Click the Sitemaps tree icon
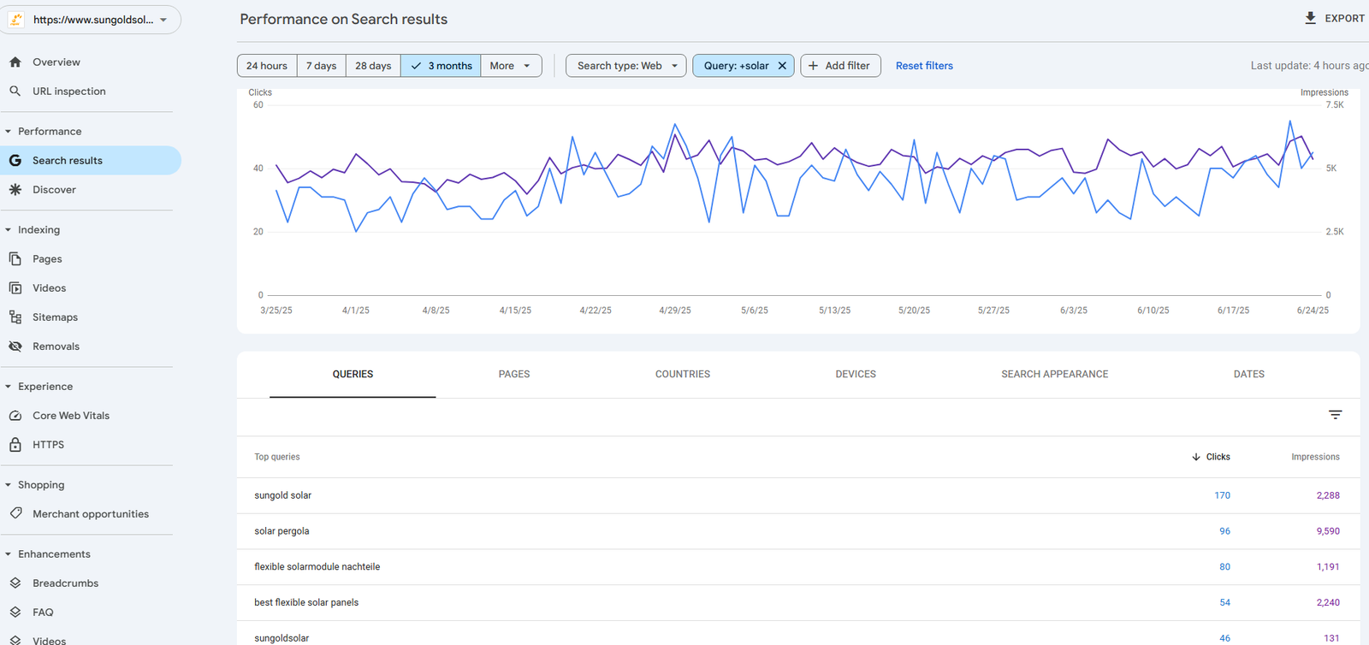Viewport: 1369px width, 645px height. [15, 317]
